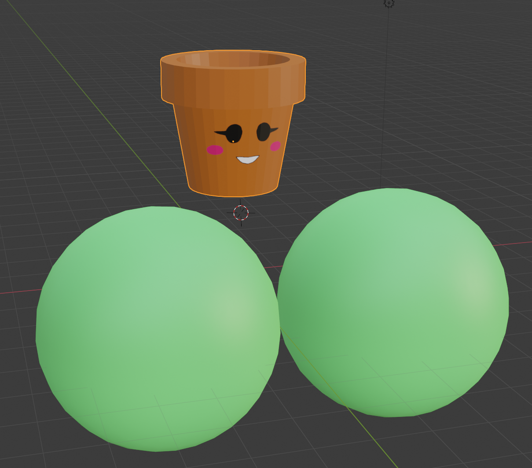The image size is (532, 468).
Task: Select the left green sphere
Action: tap(158, 328)
